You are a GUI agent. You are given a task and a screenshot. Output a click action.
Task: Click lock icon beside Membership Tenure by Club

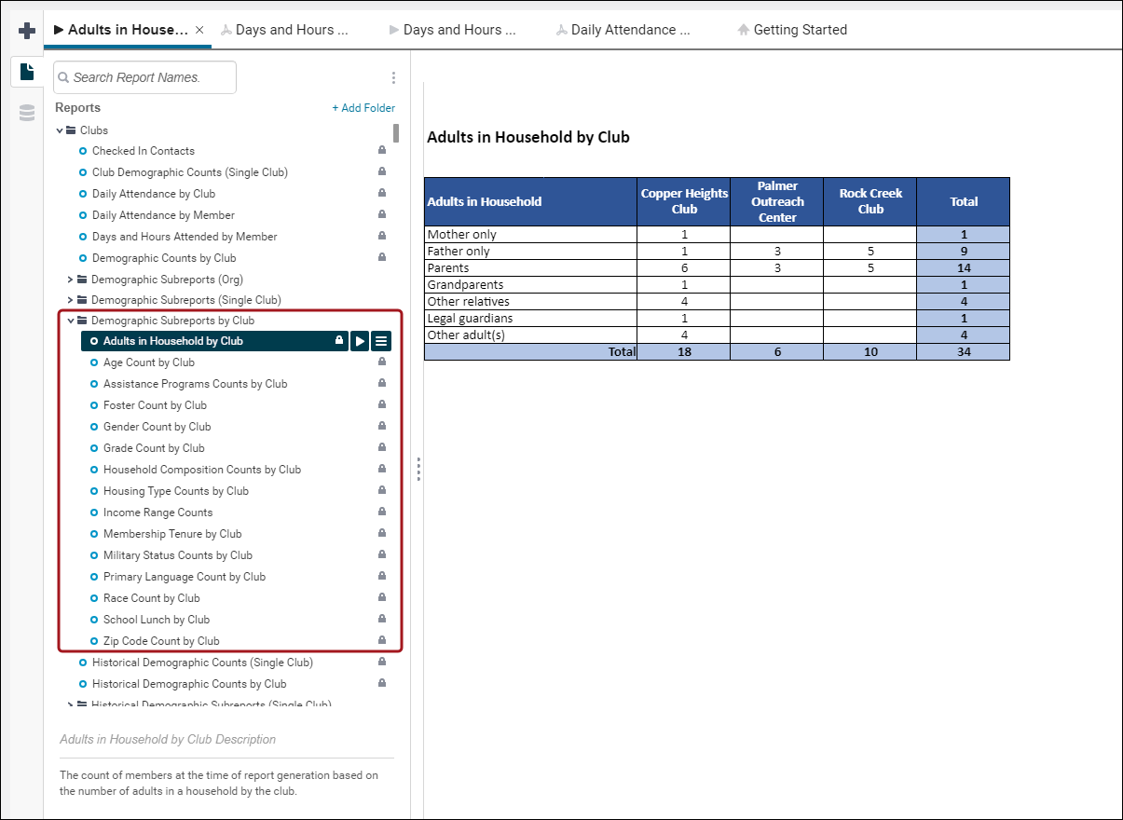coord(381,534)
